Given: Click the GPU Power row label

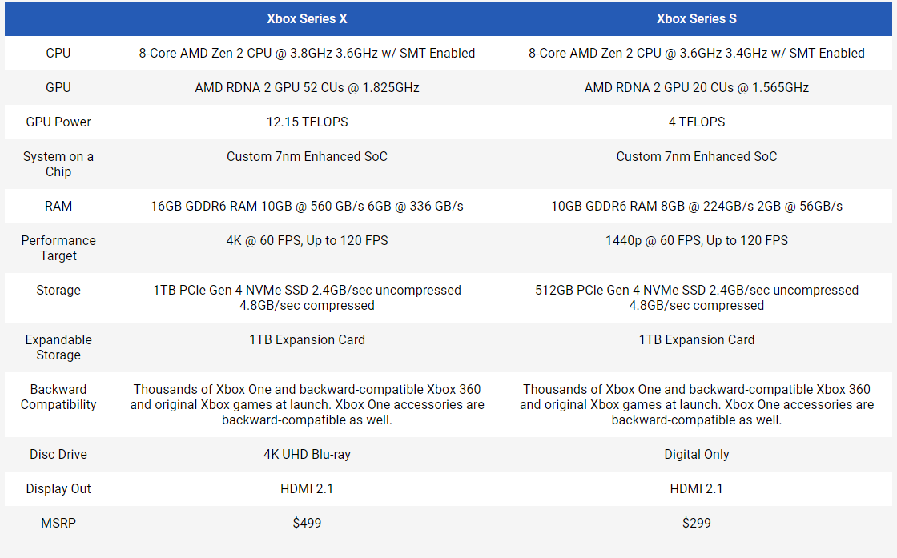Looking at the screenshot, I should (58, 122).
